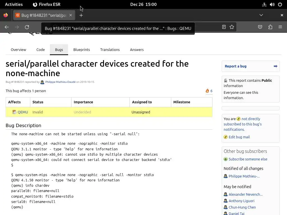This screenshot has height=215, width=287.
Task: Open the Pocket save icon
Action: click(x=260, y=27)
